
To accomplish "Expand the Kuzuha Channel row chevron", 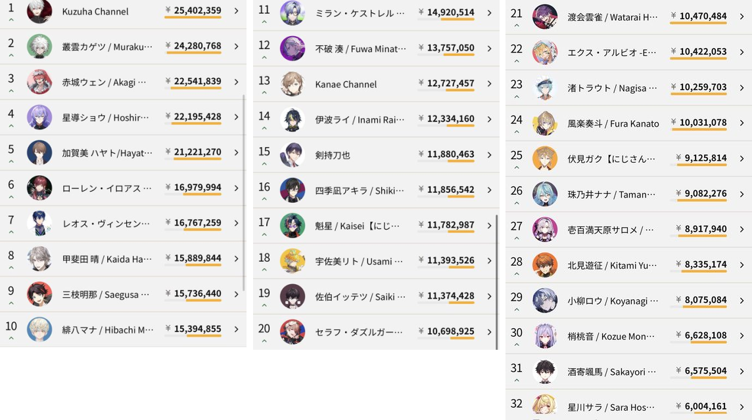I will coord(237,10).
